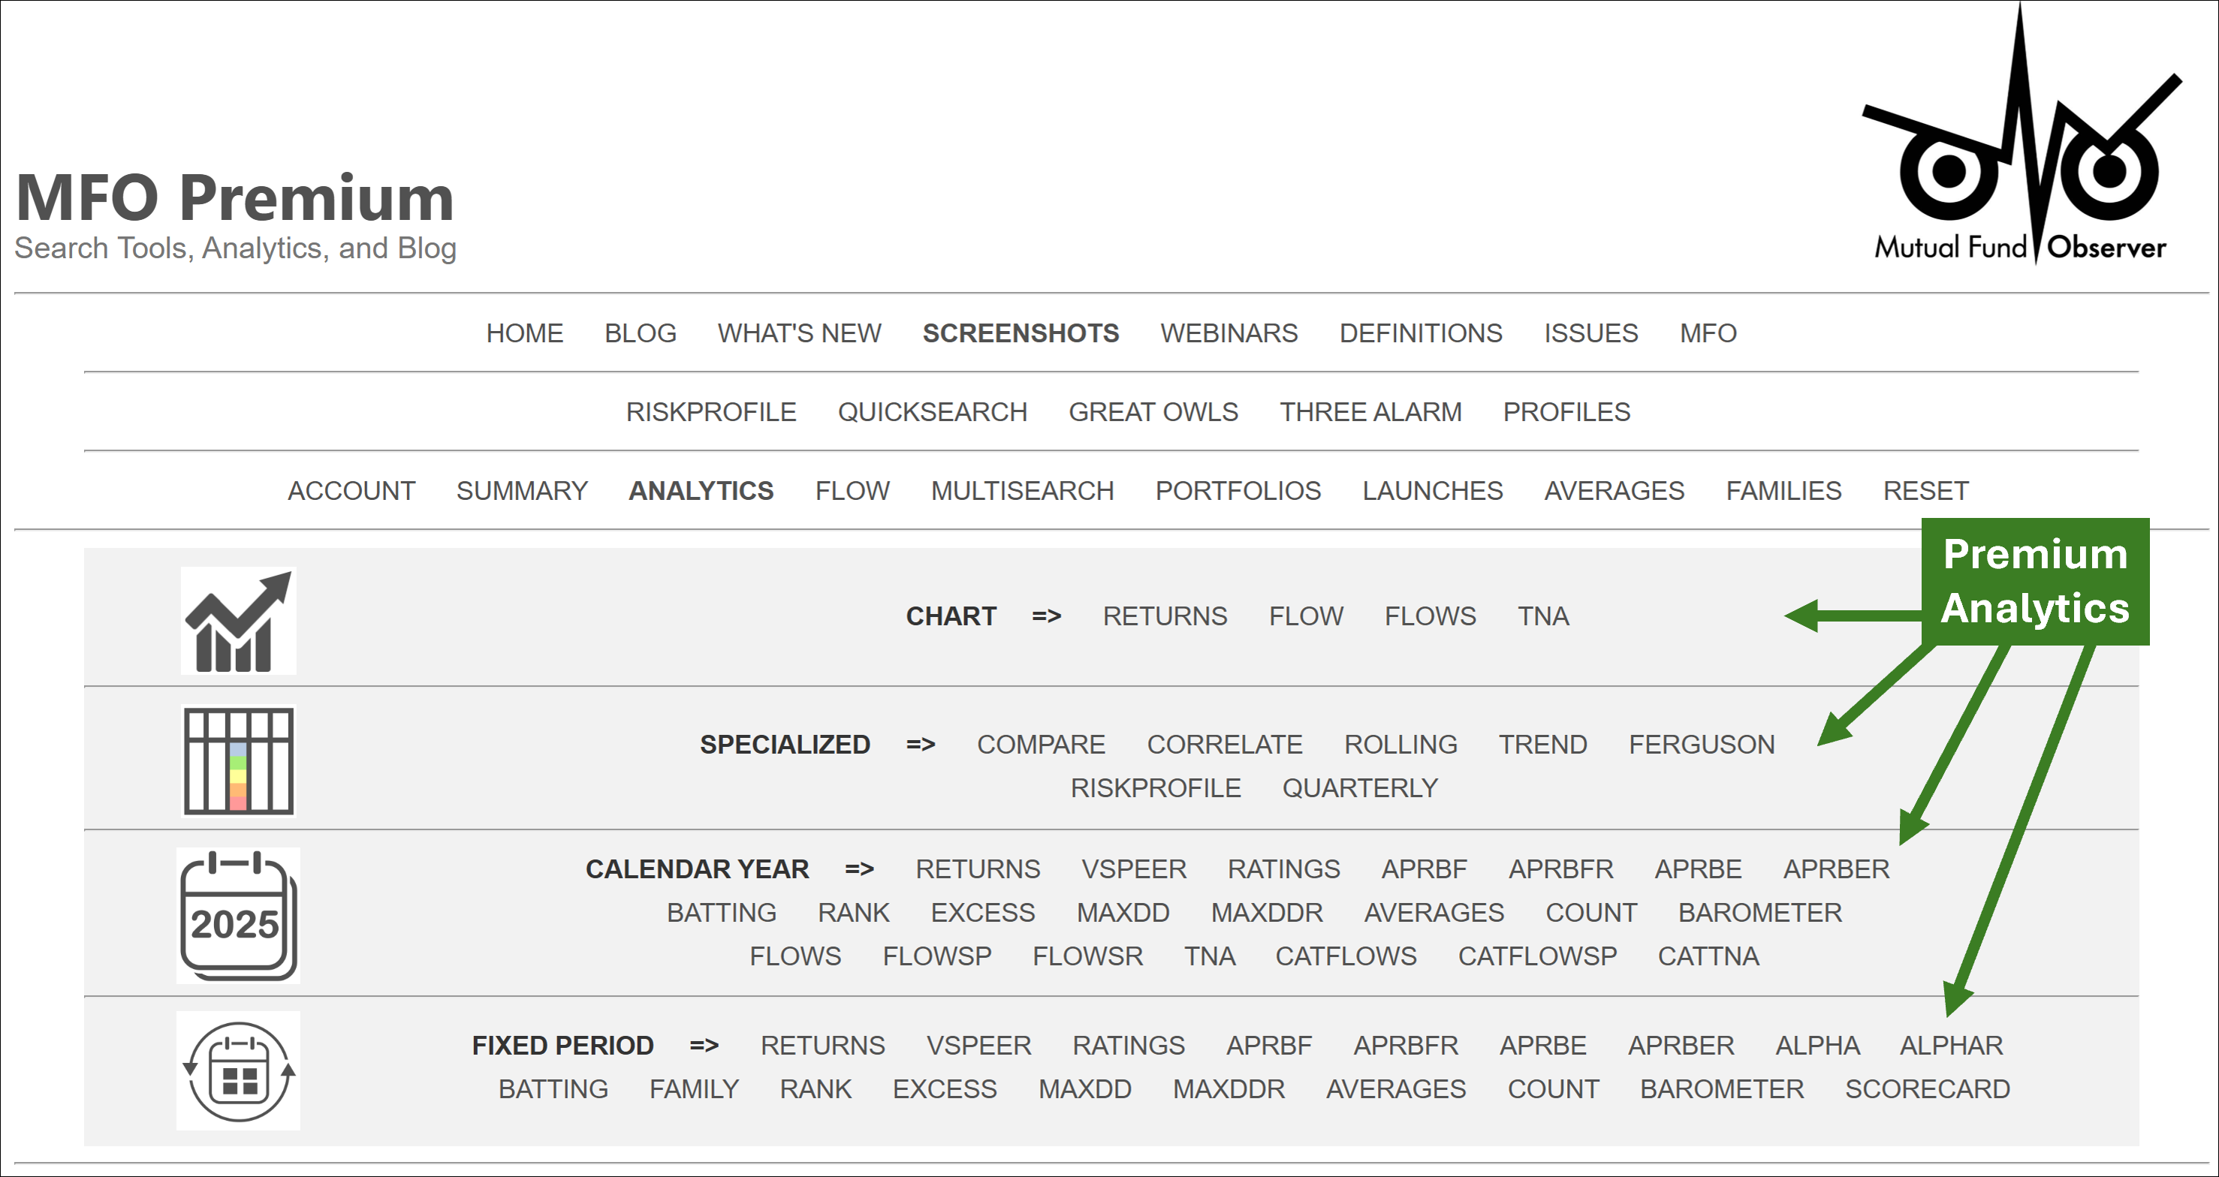
Task: Open the GREAT OWLS page
Action: pos(1153,411)
